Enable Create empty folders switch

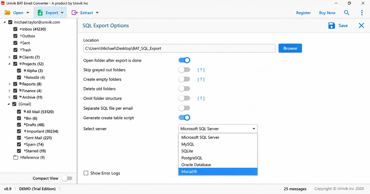[x=184, y=79]
